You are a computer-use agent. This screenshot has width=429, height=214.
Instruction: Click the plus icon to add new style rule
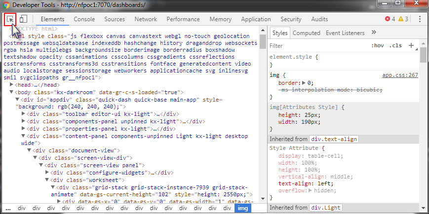[x=411, y=45]
